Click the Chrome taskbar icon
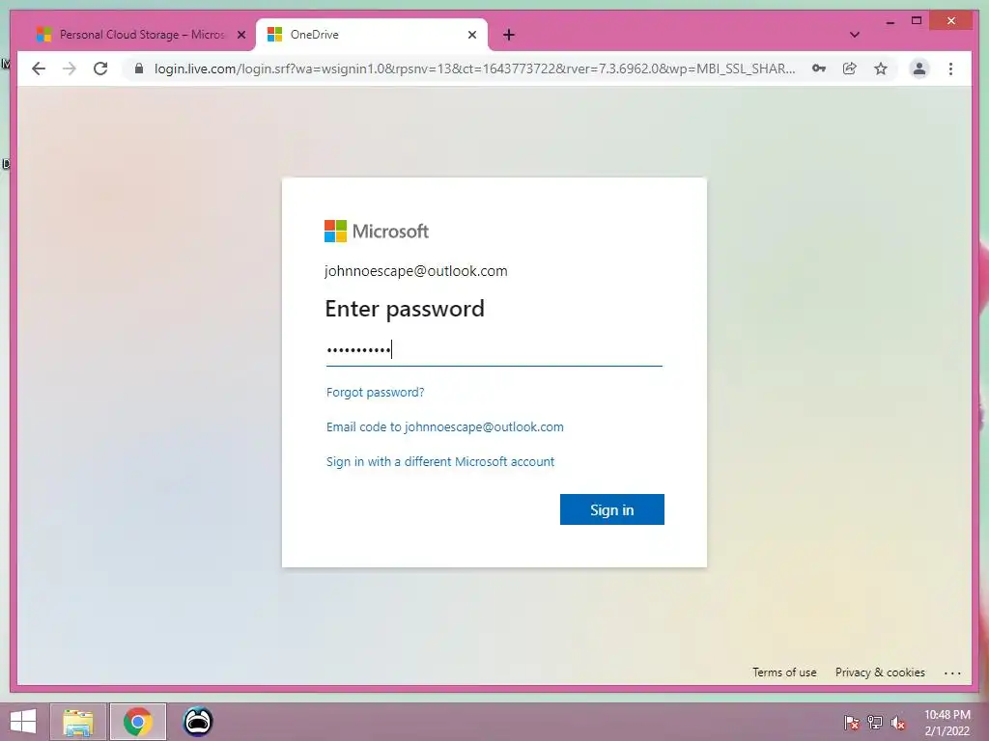This screenshot has height=741, width=989. tap(138, 722)
